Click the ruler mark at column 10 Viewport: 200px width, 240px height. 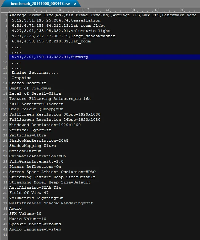pyautogui.click(x=34, y=10)
